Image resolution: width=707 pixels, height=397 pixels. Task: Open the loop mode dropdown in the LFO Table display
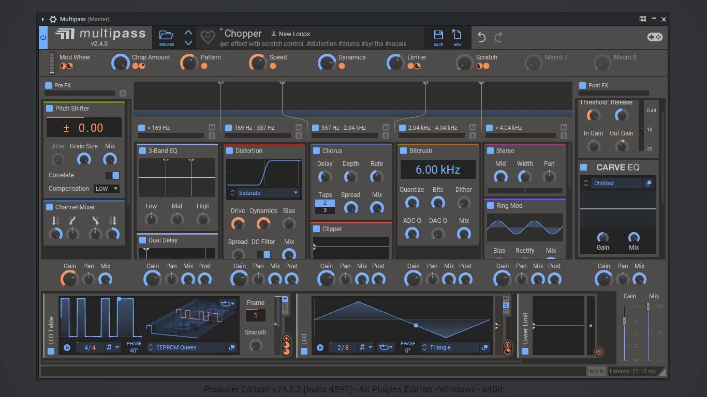click(x=227, y=303)
